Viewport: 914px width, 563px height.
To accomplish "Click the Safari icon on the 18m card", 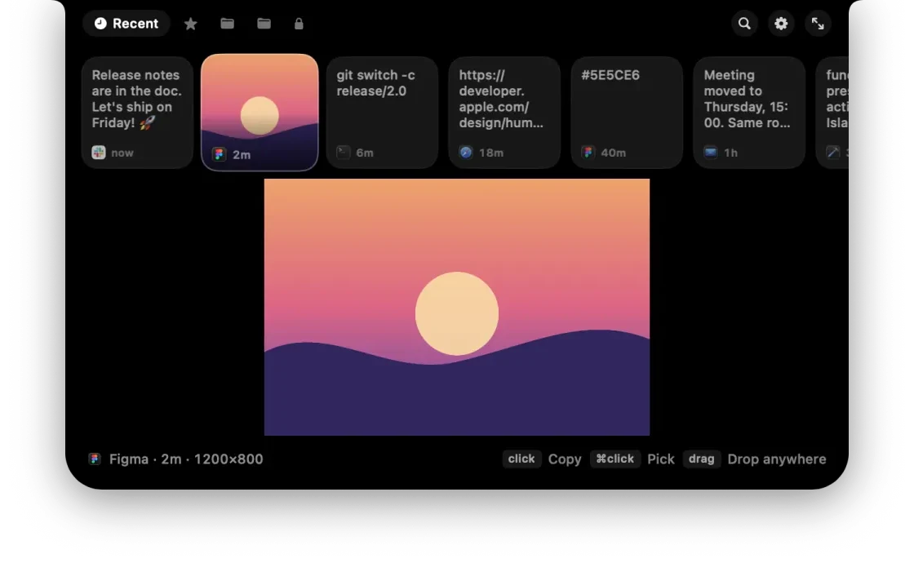I will (x=466, y=153).
